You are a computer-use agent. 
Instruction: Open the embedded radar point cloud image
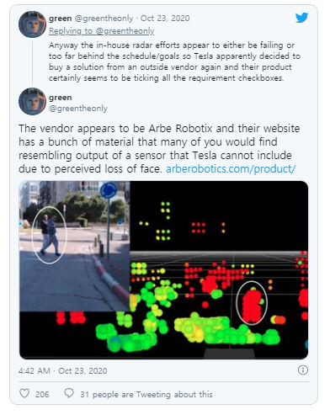[163, 270]
